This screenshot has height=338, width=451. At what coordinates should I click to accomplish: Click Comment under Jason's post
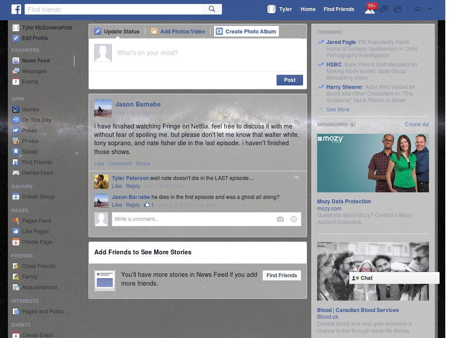(120, 164)
